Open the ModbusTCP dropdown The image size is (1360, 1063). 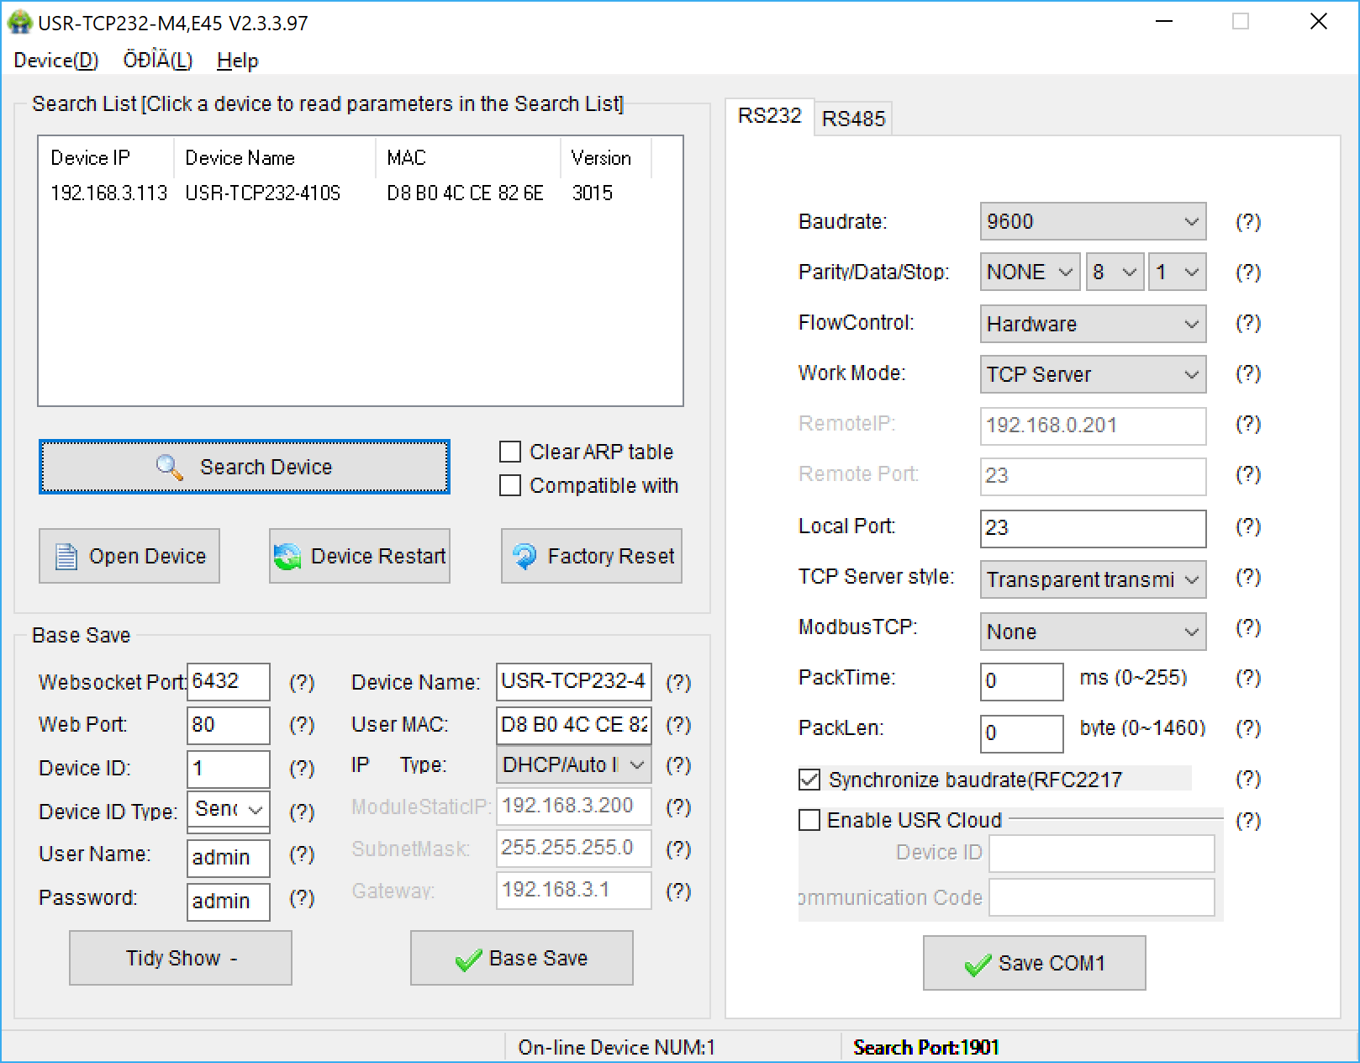point(1093,632)
